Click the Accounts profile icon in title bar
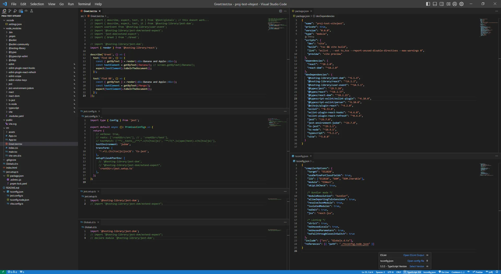Screen dimensions: 501x274 click(x=455, y=4)
